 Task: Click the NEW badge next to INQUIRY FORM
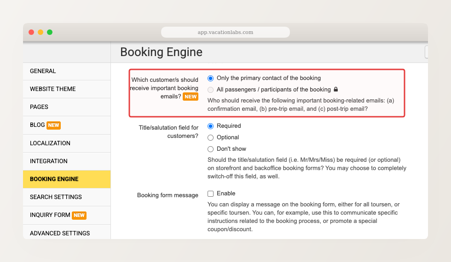pyautogui.click(x=79, y=215)
